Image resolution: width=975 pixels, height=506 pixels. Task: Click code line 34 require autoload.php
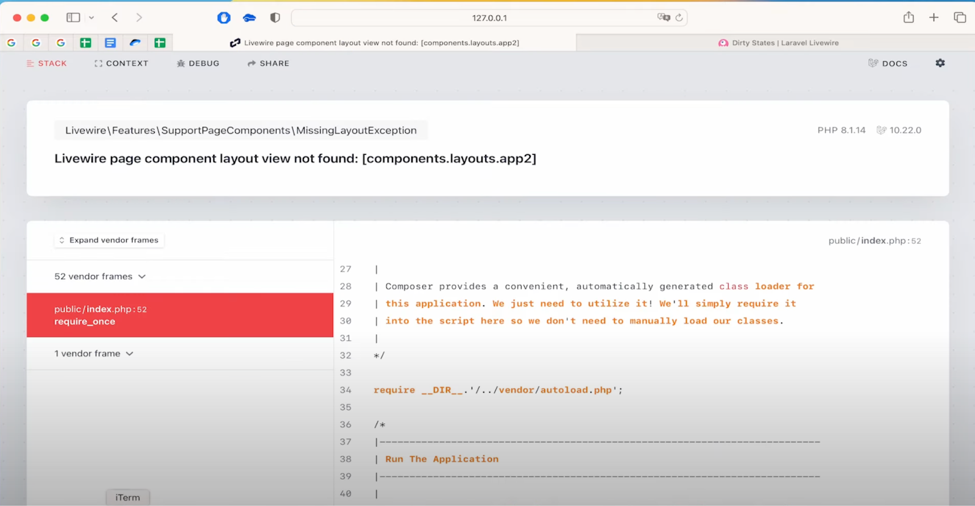click(498, 390)
